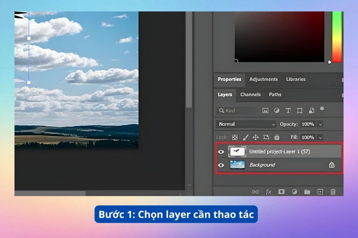Select layer named Untitled project-Layer 1 (57)
The width and height of the screenshot is (358, 238).
tap(279, 151)
